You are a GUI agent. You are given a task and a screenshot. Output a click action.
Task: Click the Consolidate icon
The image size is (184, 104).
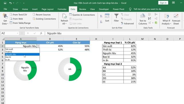click(x=156, y=14)
